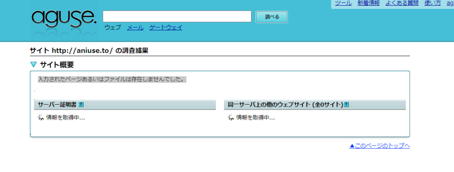Select the ウェブ search mode
The image size is (454, 172).
113,28
